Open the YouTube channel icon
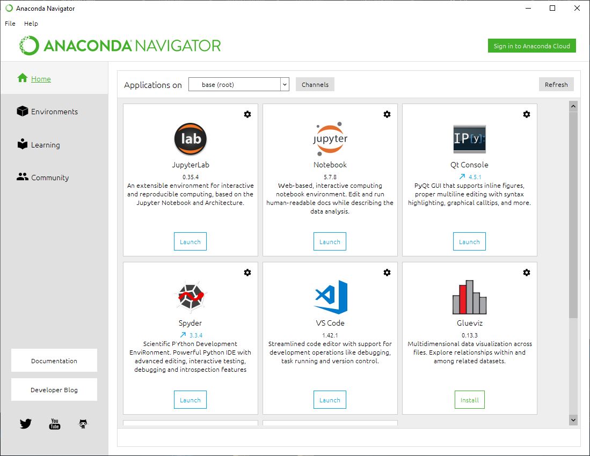 point(54,424)
